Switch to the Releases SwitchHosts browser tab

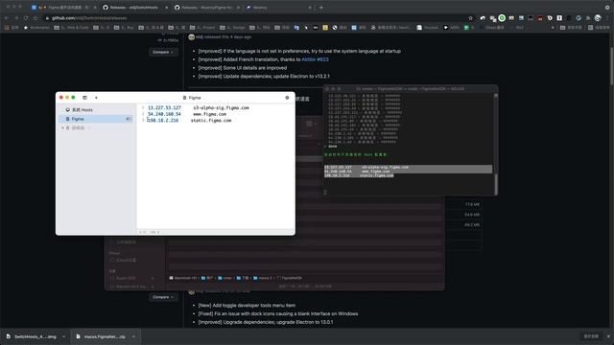(x=134, y=8)
